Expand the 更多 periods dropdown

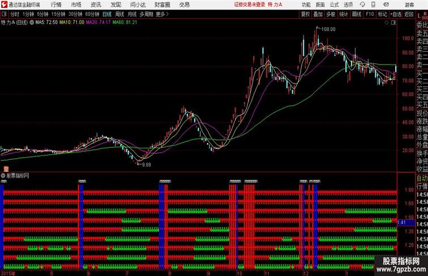tap(162, 14)
